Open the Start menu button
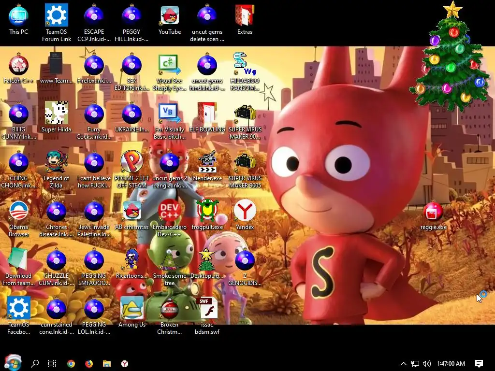 pyautogui.click(x=13, y=363)
